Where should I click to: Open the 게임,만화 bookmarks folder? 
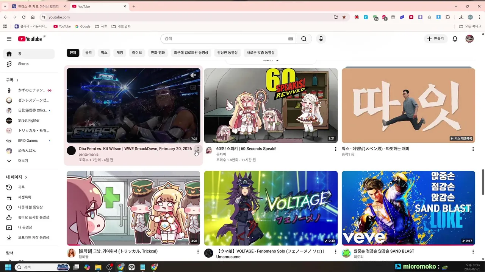pos(121,26)
